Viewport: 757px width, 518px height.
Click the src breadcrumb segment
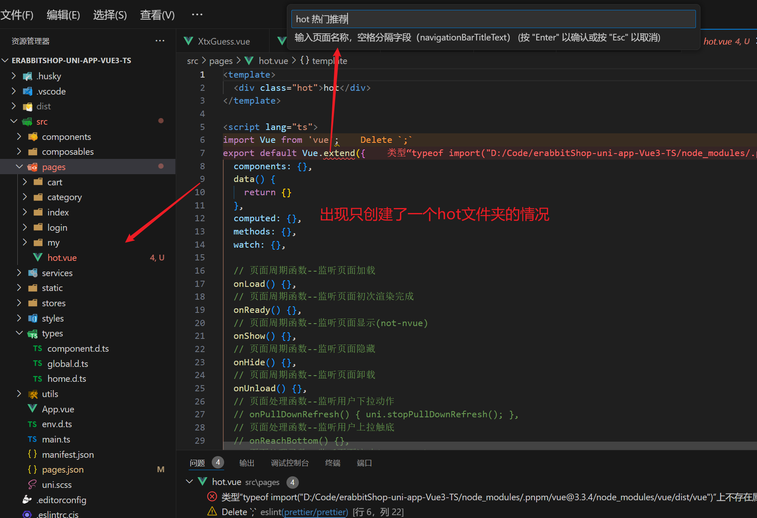[192, 61]
